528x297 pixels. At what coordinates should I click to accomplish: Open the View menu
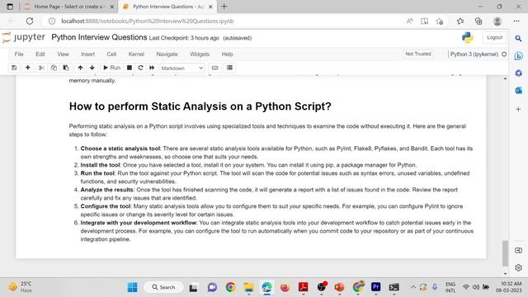(63, 54)
